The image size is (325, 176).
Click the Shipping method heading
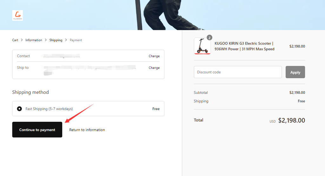click(x=30, y=92)
